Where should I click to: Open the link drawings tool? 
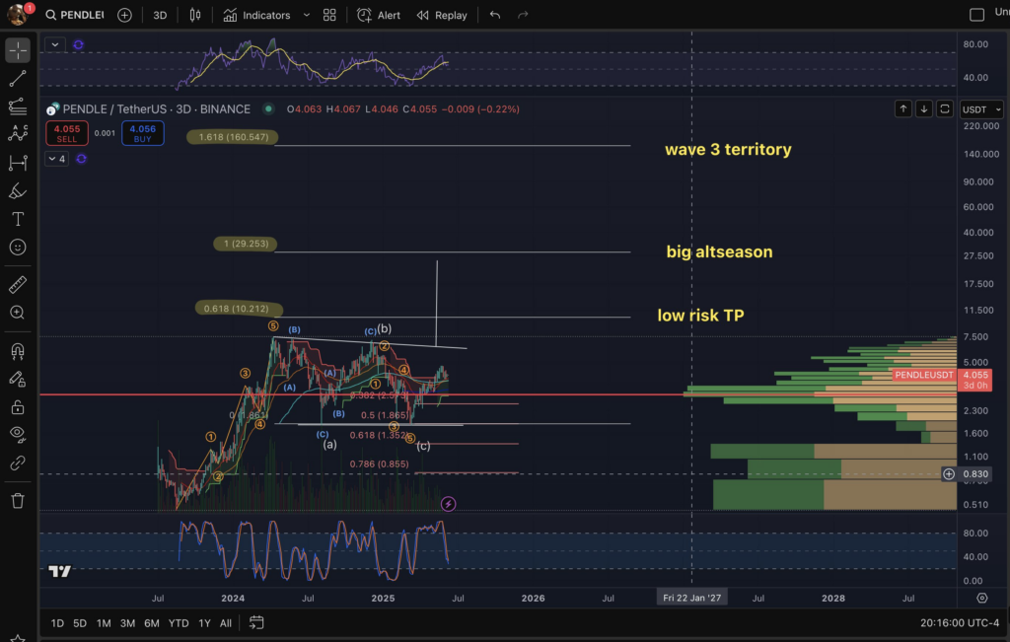click(18, 463)
